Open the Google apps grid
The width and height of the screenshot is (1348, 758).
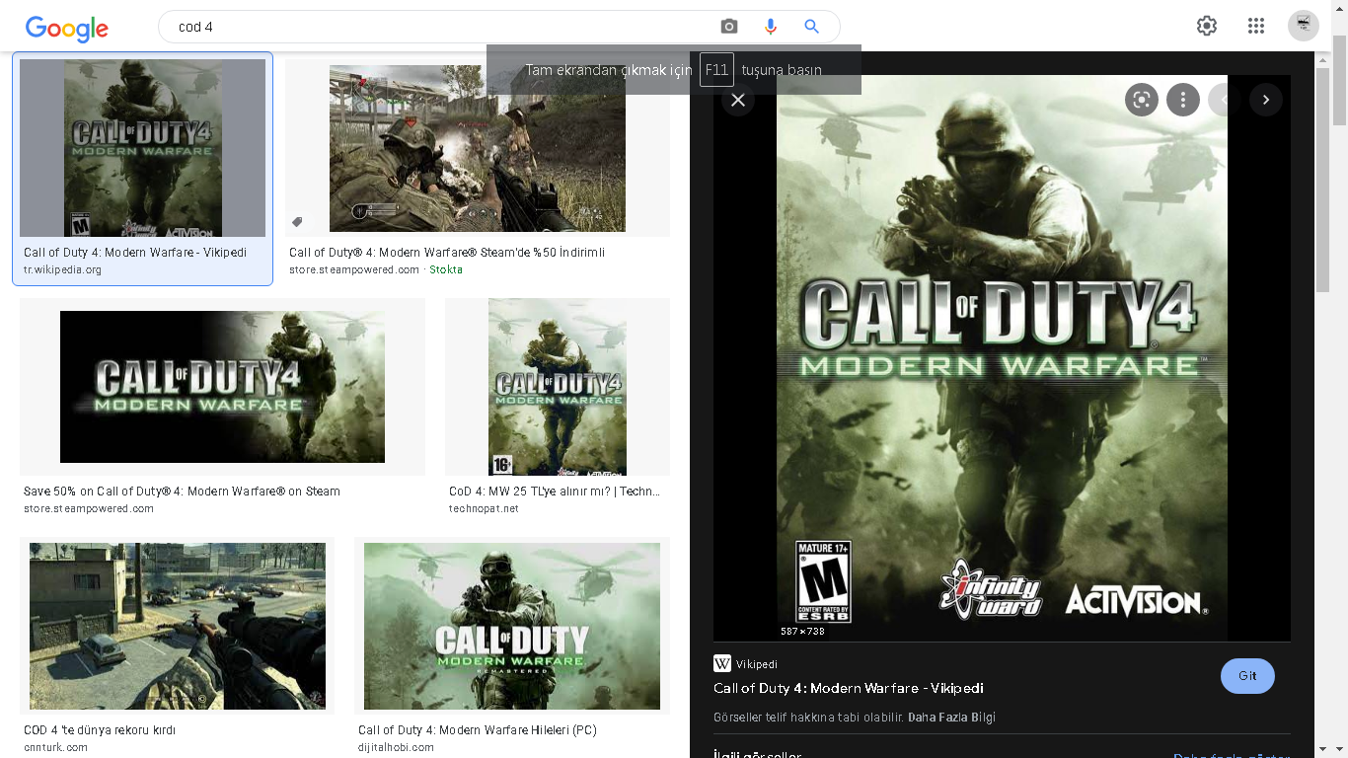coord(1256,26)
